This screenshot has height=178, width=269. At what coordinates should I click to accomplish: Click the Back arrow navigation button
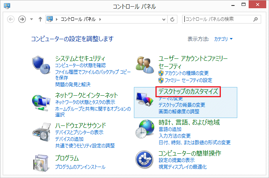(11, 19)
